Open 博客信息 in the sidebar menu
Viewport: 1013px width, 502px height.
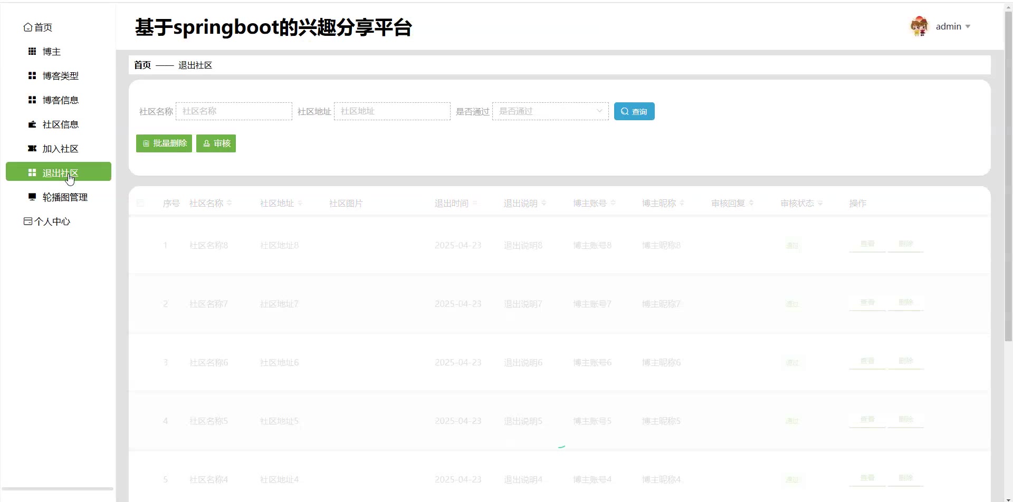pyautogui.click(x=60, y=100)
